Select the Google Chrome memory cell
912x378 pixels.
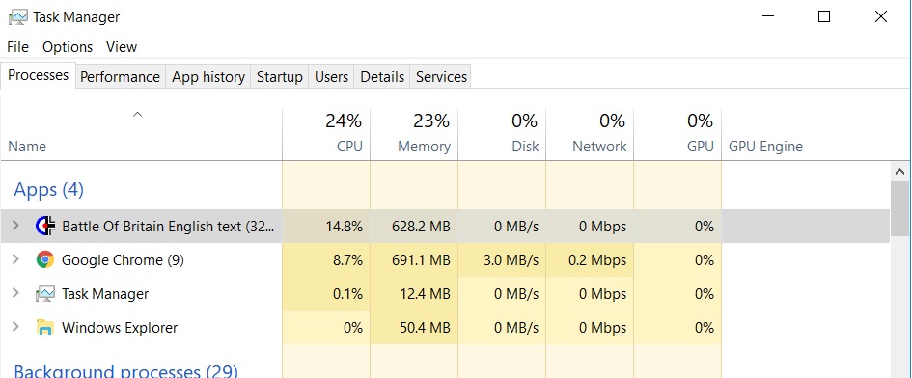(414, 260)
